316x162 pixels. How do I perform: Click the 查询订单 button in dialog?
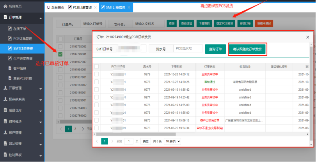(x=215, y=49)
